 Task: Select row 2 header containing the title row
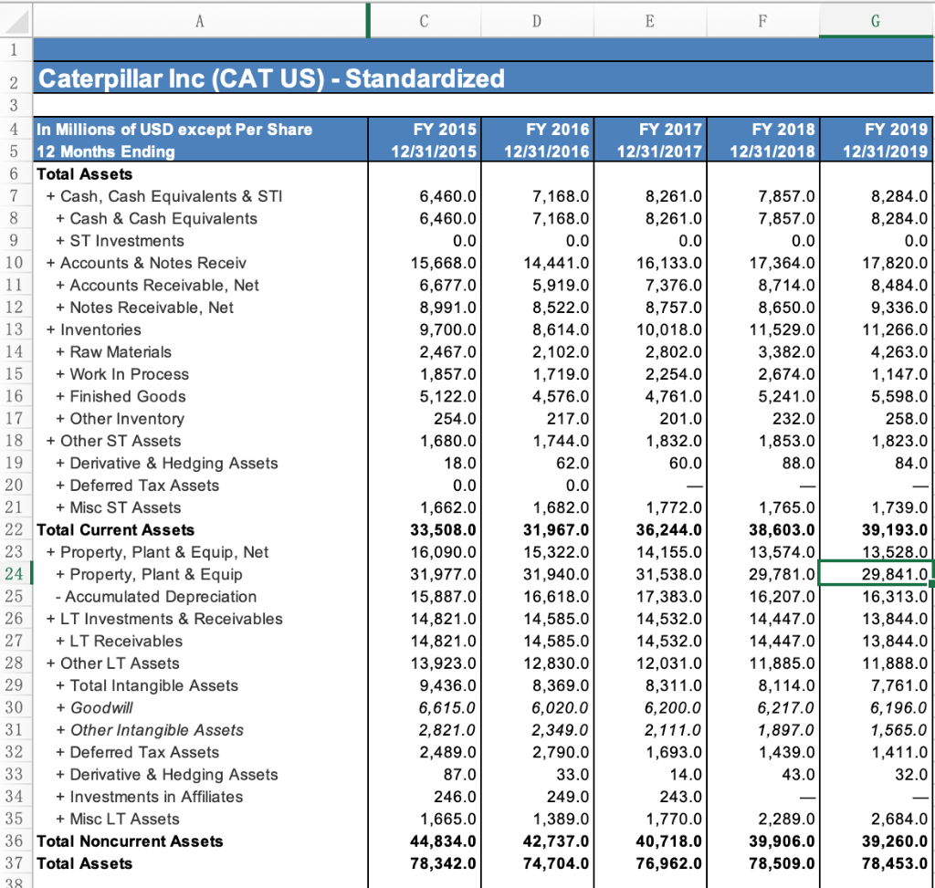(x=16, y=78)
